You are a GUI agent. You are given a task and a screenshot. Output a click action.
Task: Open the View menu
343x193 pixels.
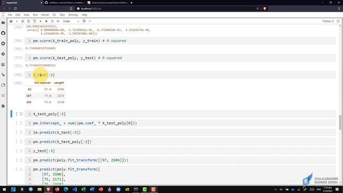tap(26, 15)
